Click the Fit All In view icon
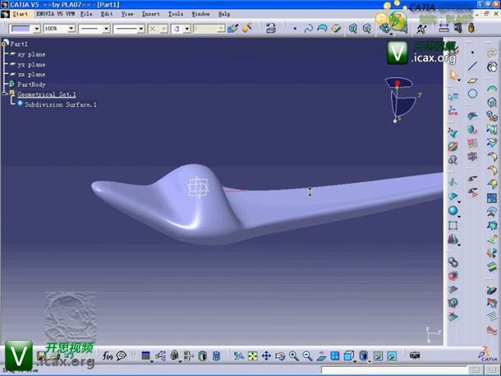This screenshot has width=501, height=376. click(x=252, y=356)
